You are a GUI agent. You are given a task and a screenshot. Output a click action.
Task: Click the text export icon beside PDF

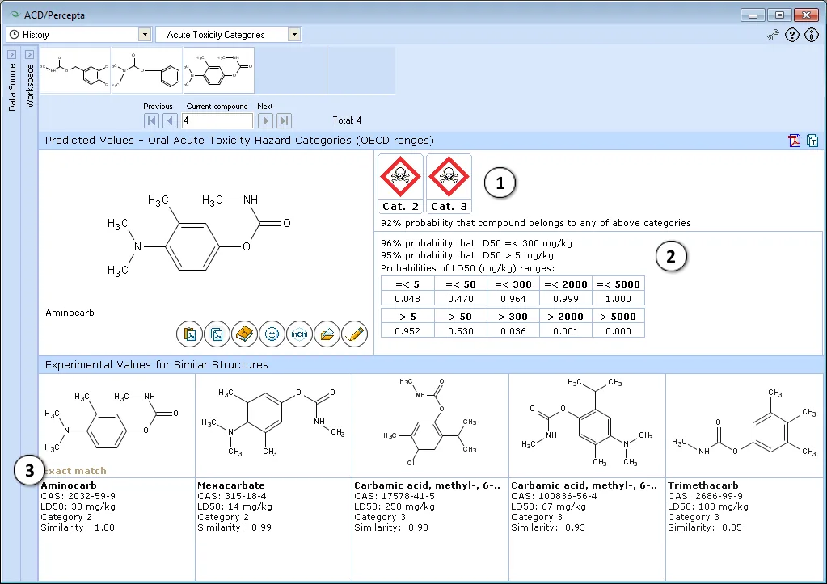point(812,141)
